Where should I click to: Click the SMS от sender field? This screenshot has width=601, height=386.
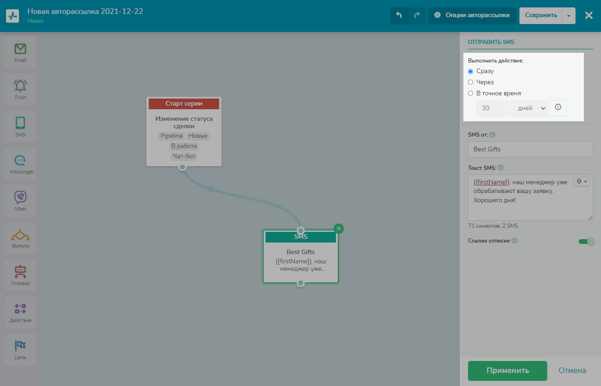click(530, 149)
